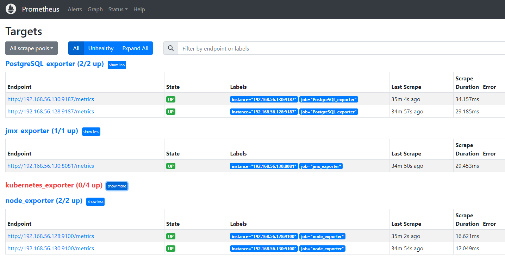The image size is (505, 258).
Task: Open endpoint http://192.168.56.130:8081/metrics
Action: [x=51, y=166]
